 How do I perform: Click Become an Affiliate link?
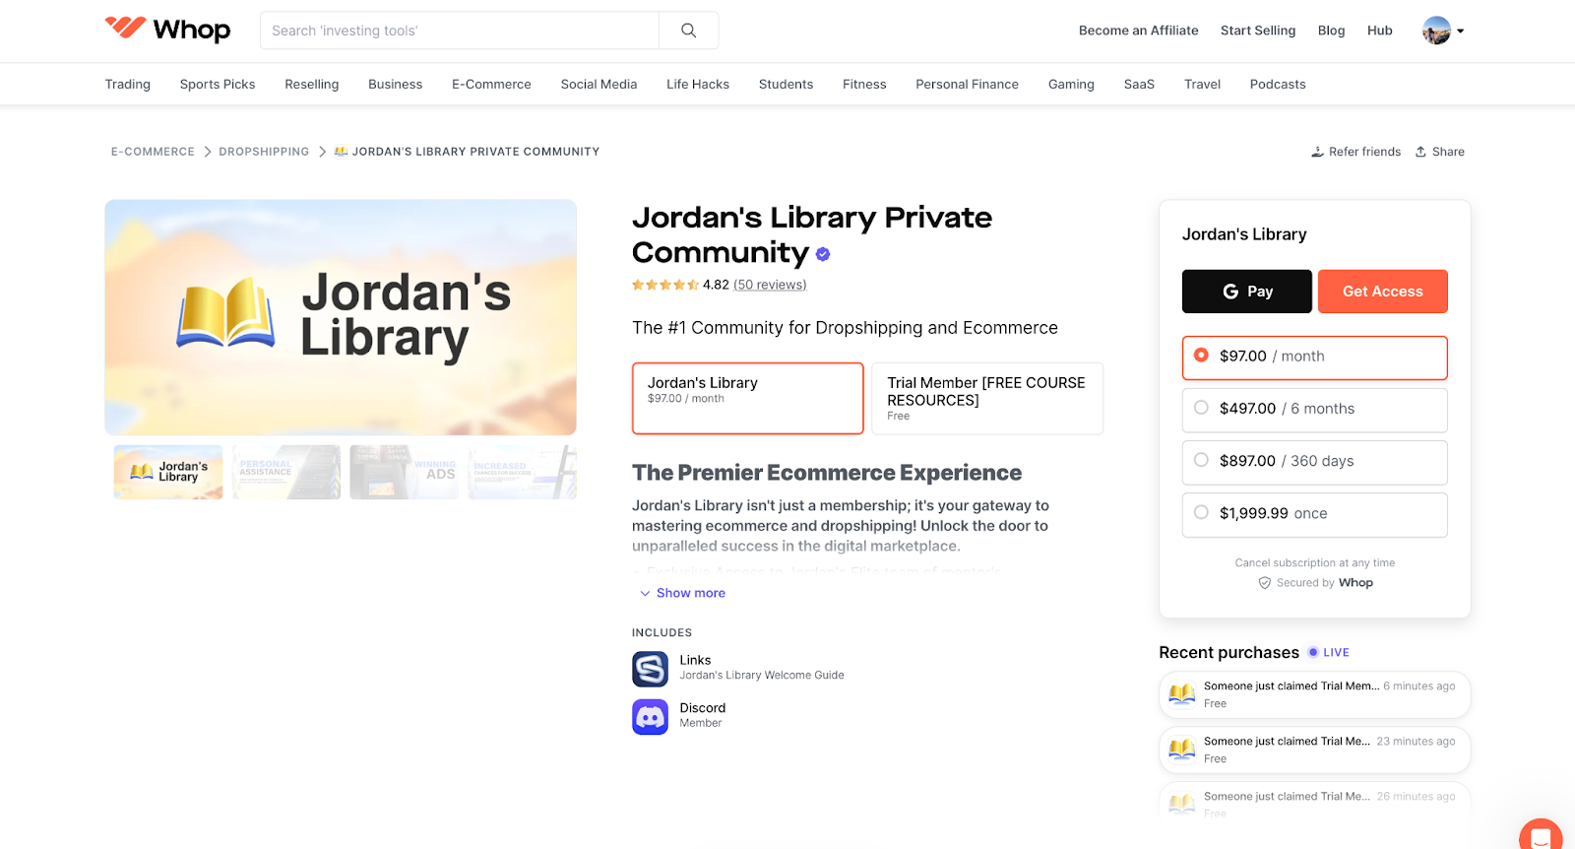tap(1139, 31)
